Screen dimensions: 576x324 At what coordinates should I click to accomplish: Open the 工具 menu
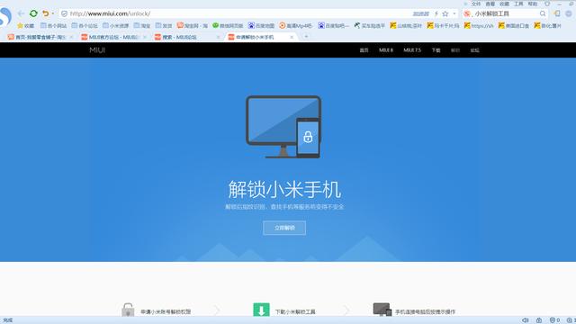point(518,4)
